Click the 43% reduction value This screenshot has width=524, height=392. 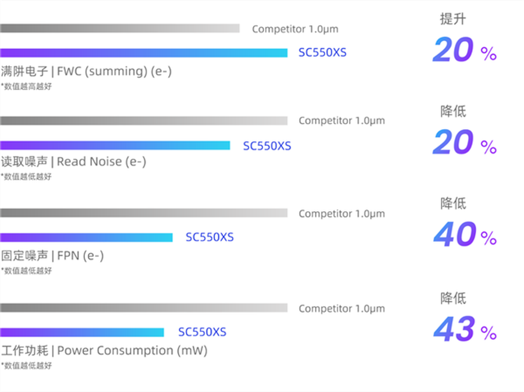(464, 330)
